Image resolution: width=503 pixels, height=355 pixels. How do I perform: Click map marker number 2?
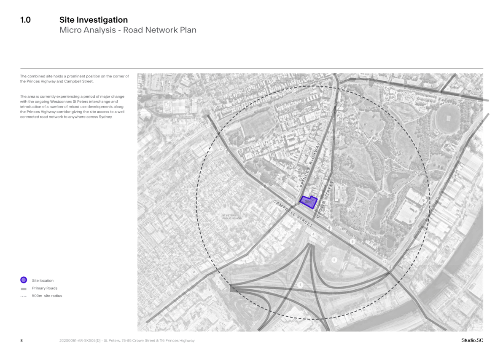334,260
